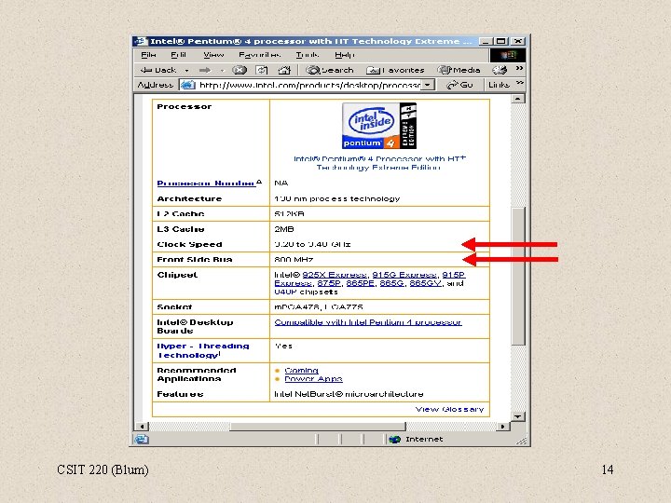Click the Back arrow button
The height and width of the screenshot is (503, 671).
(158, 70)
